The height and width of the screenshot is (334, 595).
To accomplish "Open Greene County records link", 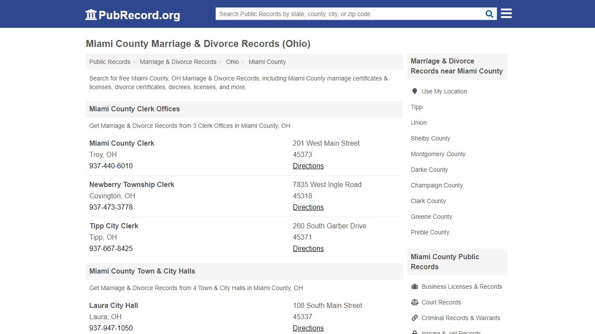I will (431, 217).
